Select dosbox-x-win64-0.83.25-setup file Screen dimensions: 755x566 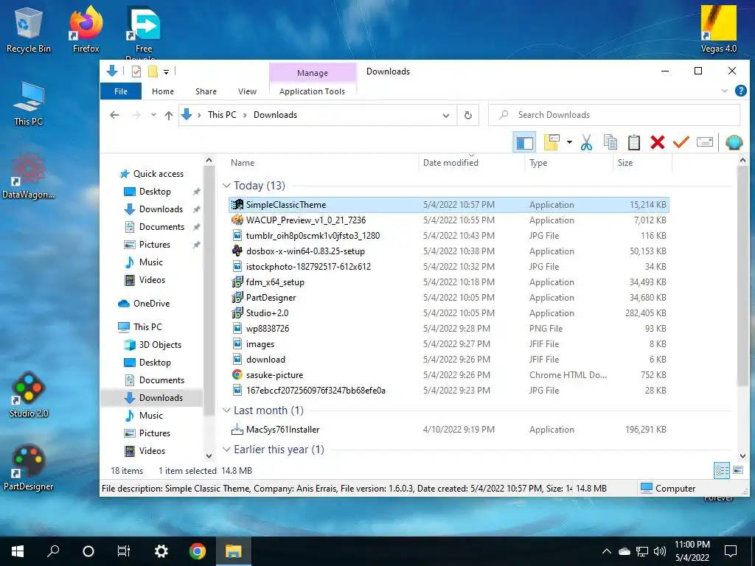tap(449, 251)
